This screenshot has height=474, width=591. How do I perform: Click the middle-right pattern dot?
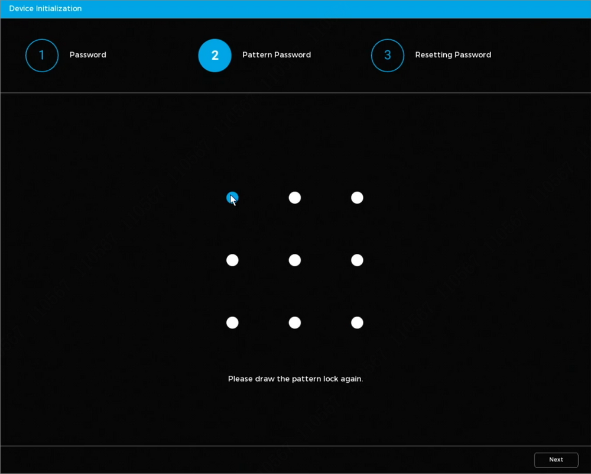click(x=357, y=260)
